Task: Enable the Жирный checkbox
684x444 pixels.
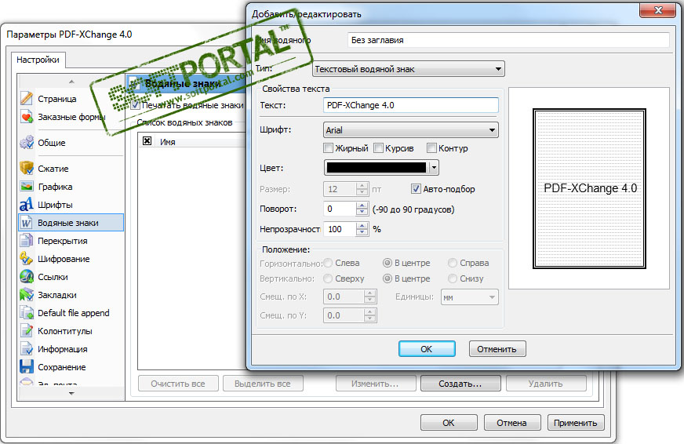Action: (x=329, y=148)
